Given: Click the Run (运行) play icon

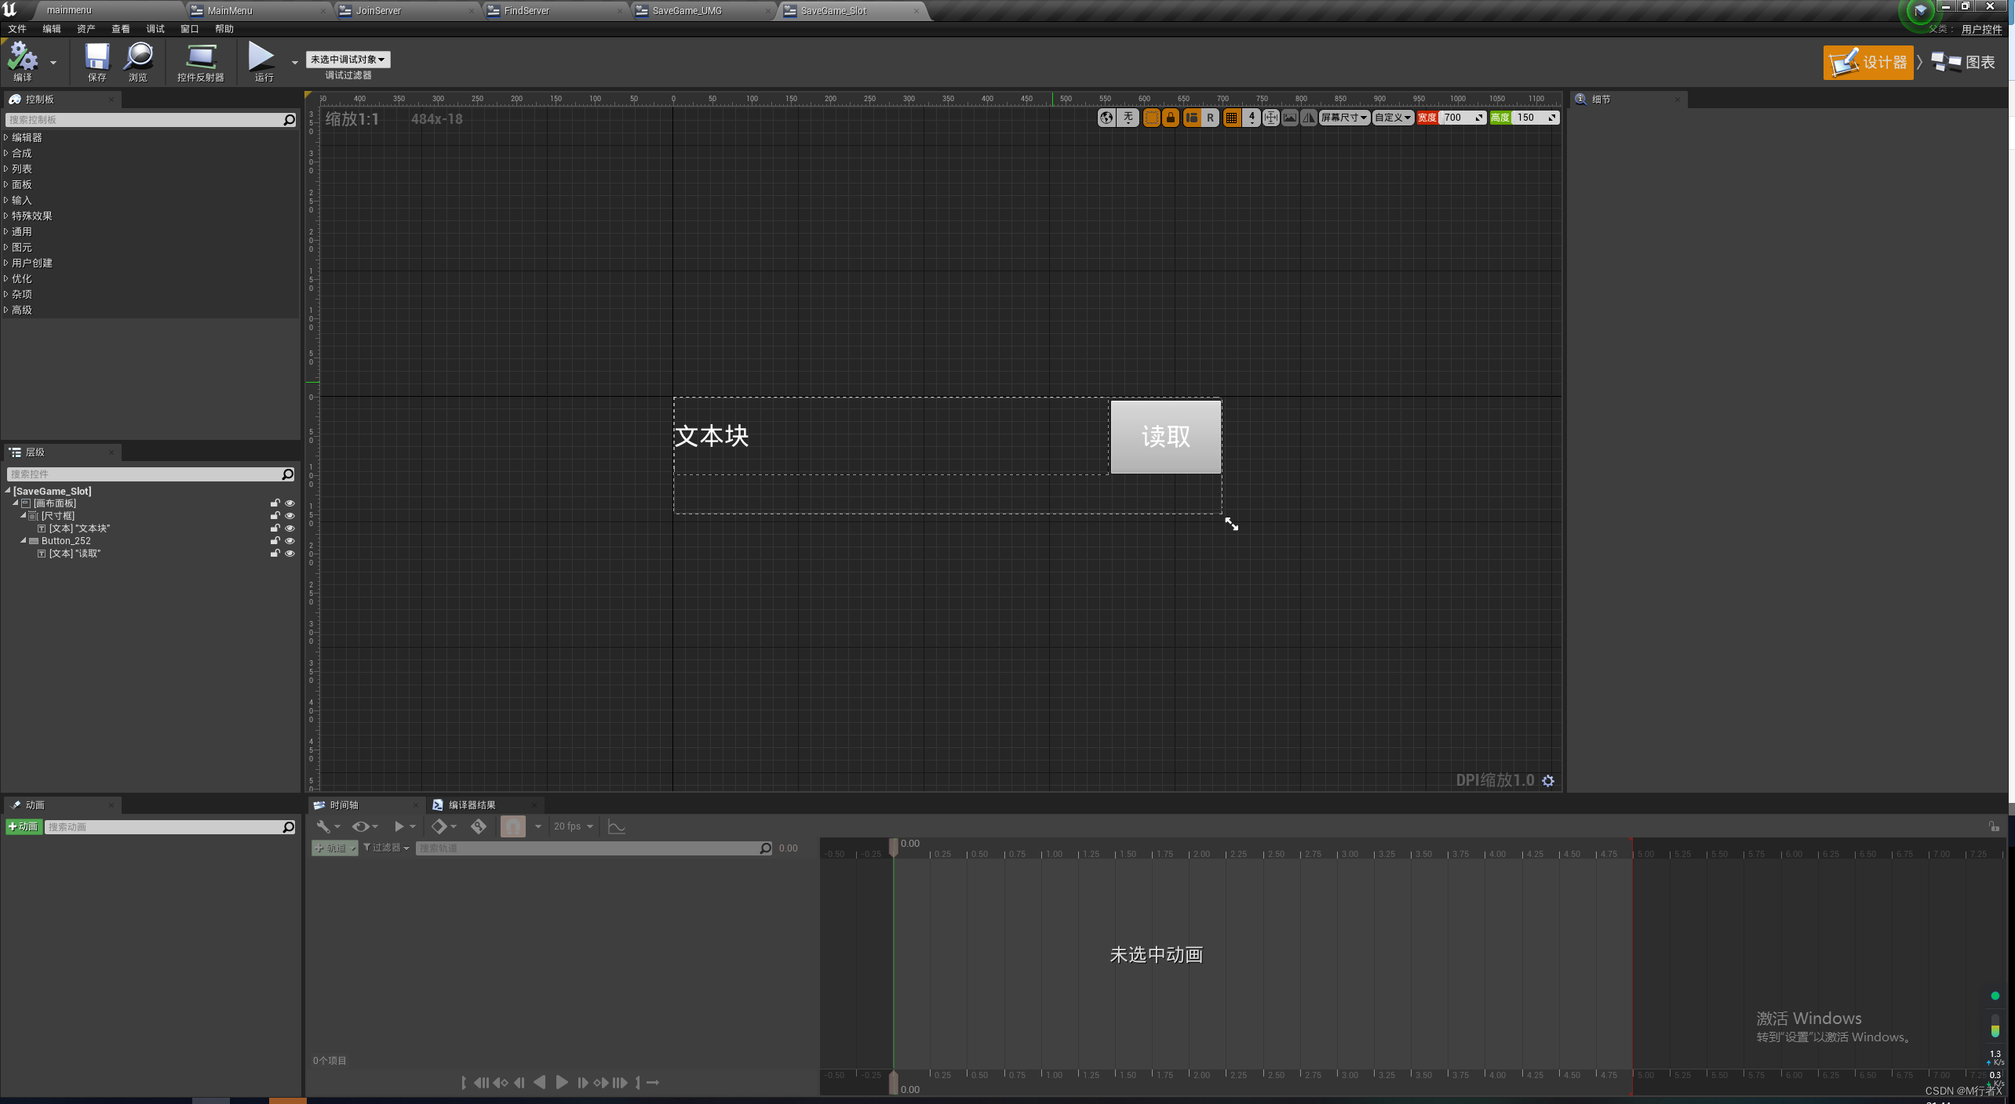Looking at the screenshot, I should (261, 57).
